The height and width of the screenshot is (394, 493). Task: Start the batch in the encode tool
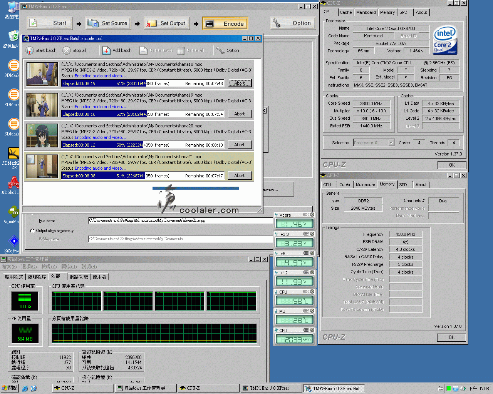41,50
